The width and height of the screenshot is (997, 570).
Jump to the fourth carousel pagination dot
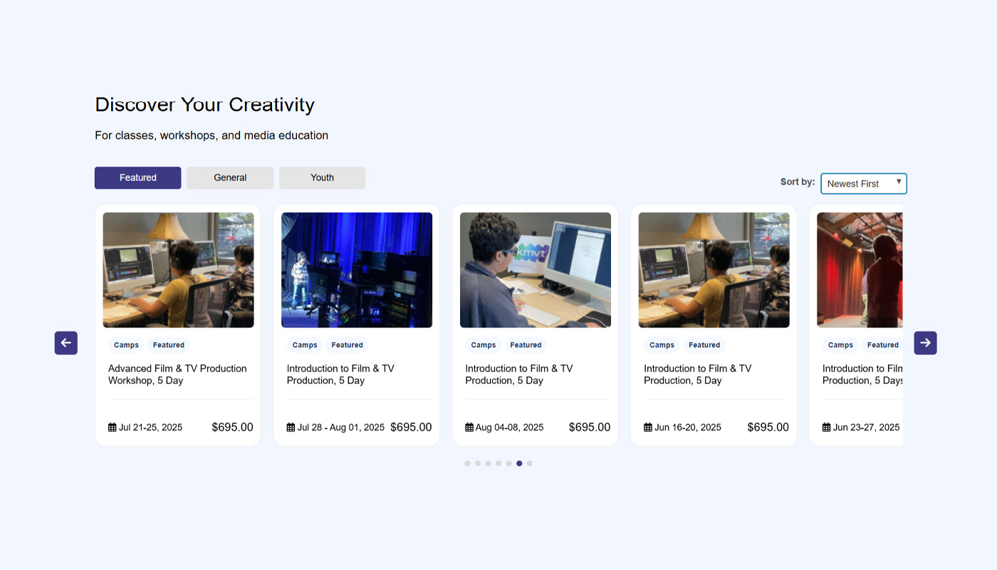[499, 463]
